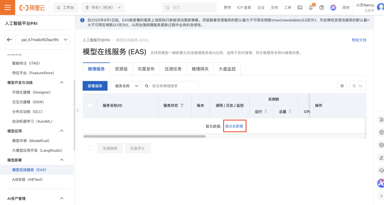The image size is (384, 205).
Task: Sort by running instance count
Action: click(x=265, y=112)
